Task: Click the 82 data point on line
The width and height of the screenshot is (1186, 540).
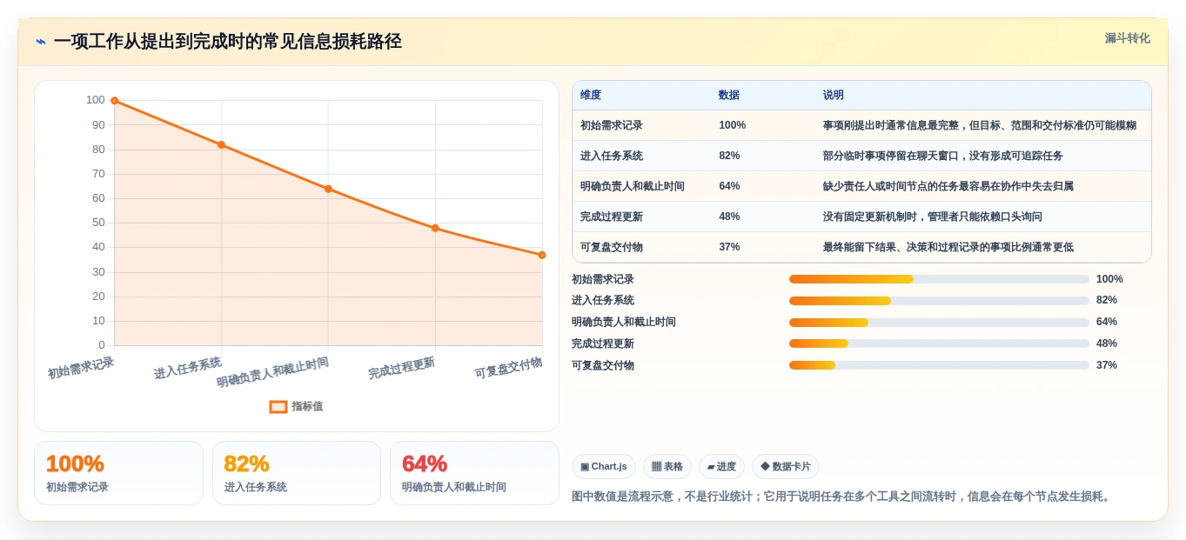Action: pyautogui.click(x=221, y=144)
